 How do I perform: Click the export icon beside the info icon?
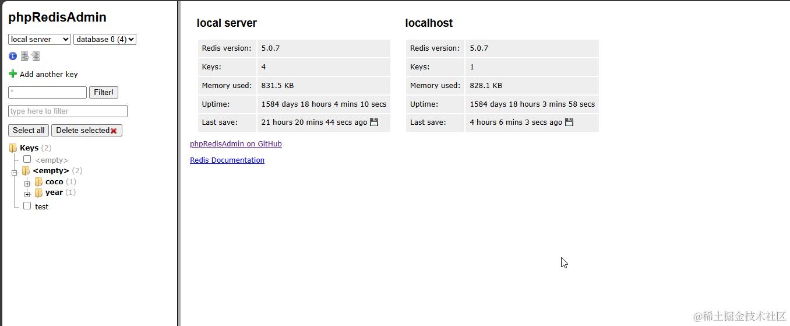point(24,56)
